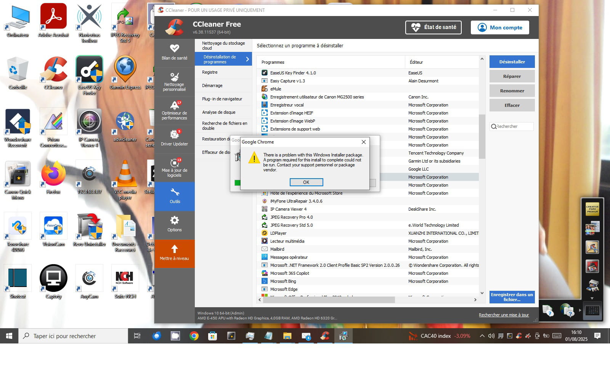Open Task View on the taskbar
Image resolution: width=610 pixels, height=374 pixels.
coord(137,336)
